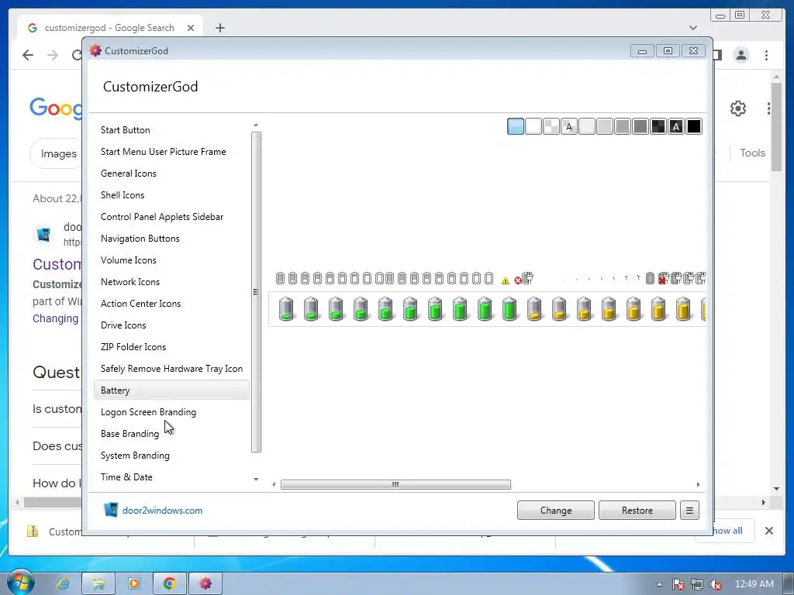Open the Time & Date category
This screenshot has width=794, height=595.
pyautogui.click(x=126, y=477)
